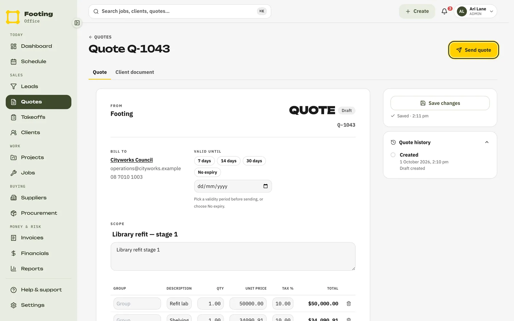Viewport: 514px width, 321px height.
Task: Click the Q-1043 quote number
Action: (346, 125)
